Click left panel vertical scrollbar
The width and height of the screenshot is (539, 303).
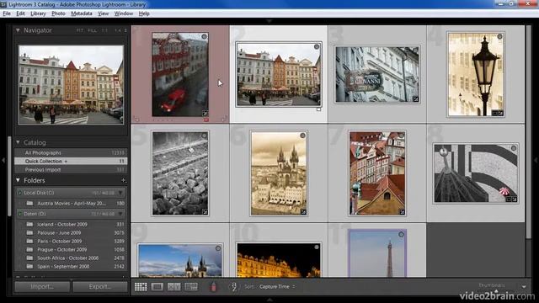(x=9, y=176)
